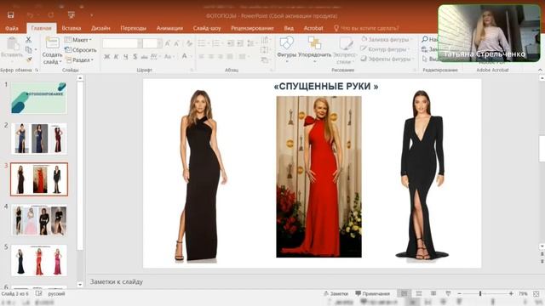
Task: Clear all text formatting
Action: pos(189,43)
